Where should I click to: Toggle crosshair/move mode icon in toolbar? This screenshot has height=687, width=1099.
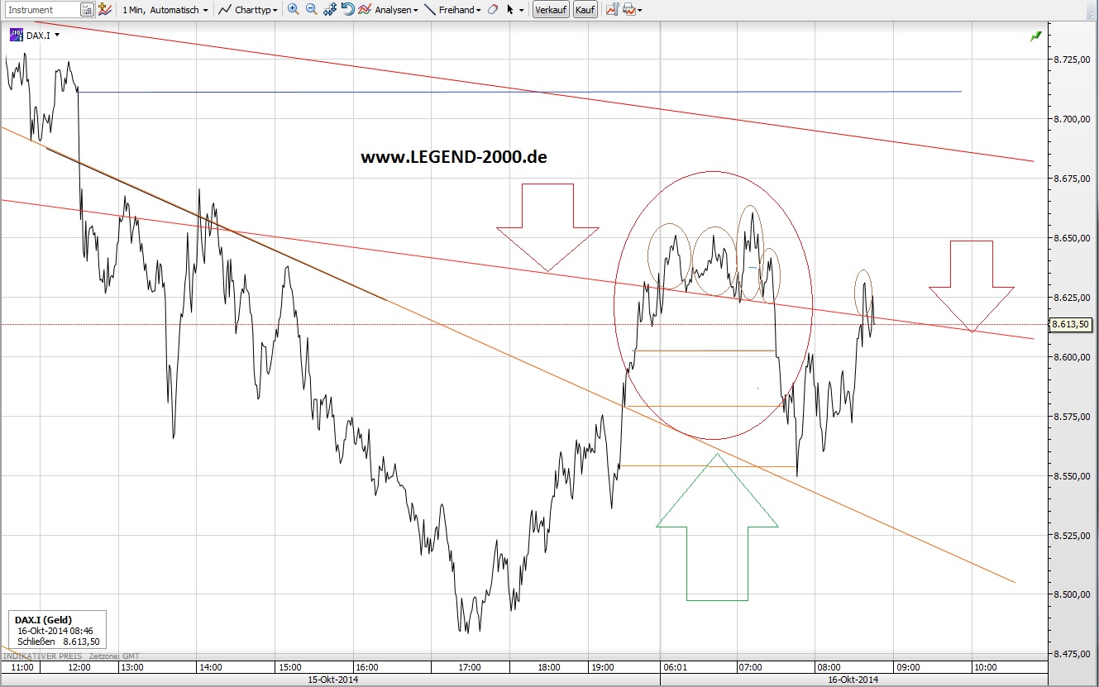tap(327, 9)
